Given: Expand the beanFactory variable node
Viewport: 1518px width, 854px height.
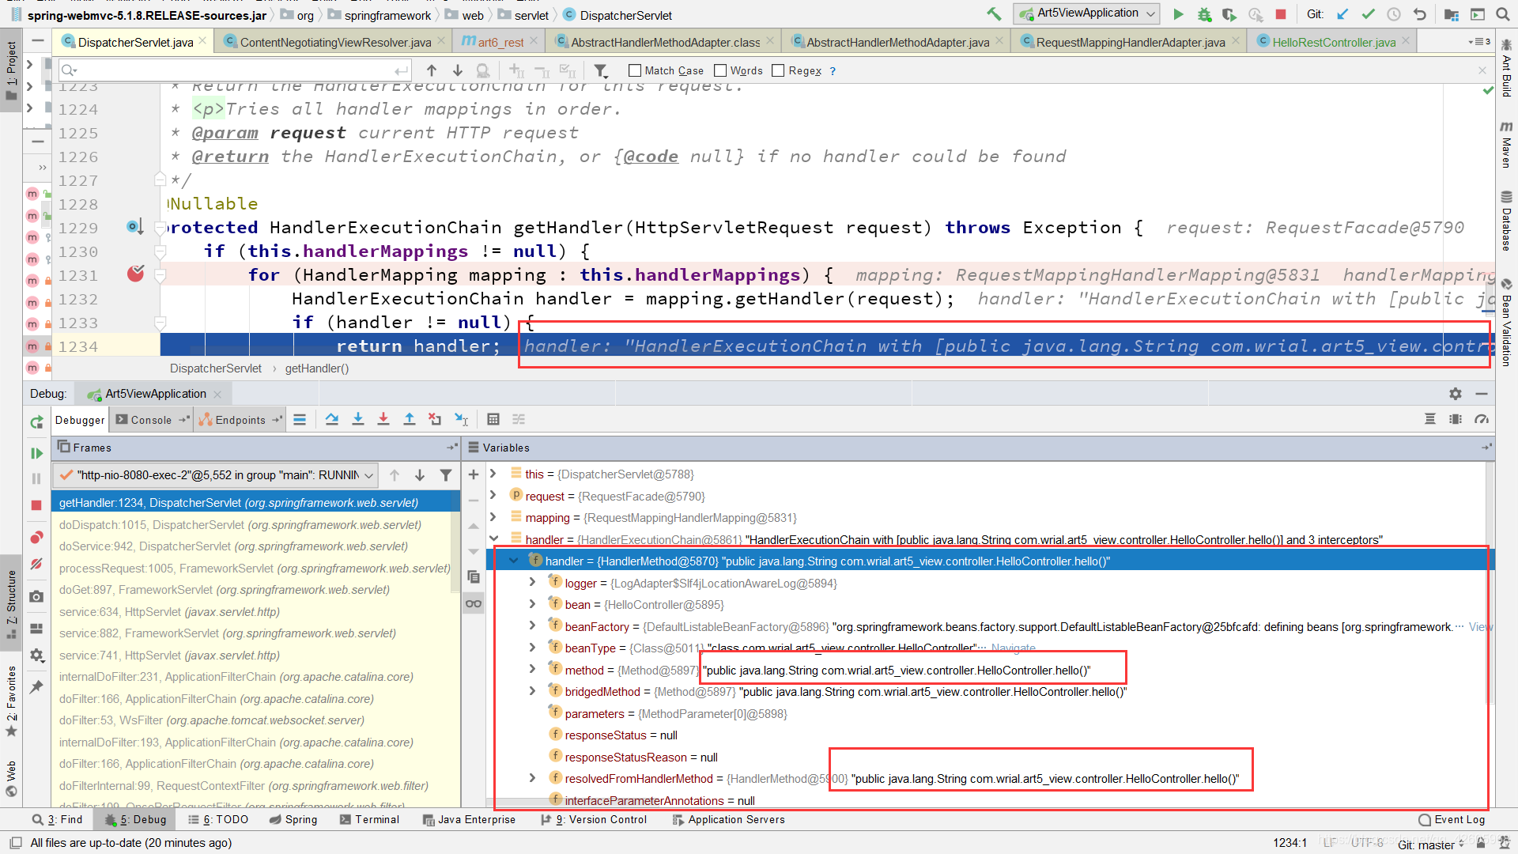Looking at the screenshot, I should (533, 626).
